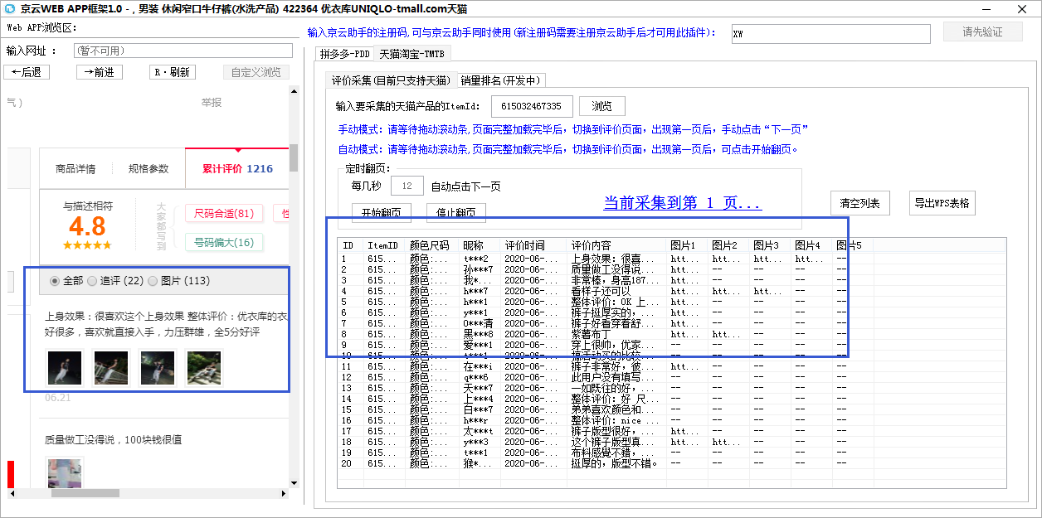1042x518 pixels.
Task: Open the 累计评价 1216 tab
Action: tap(237, 169)
